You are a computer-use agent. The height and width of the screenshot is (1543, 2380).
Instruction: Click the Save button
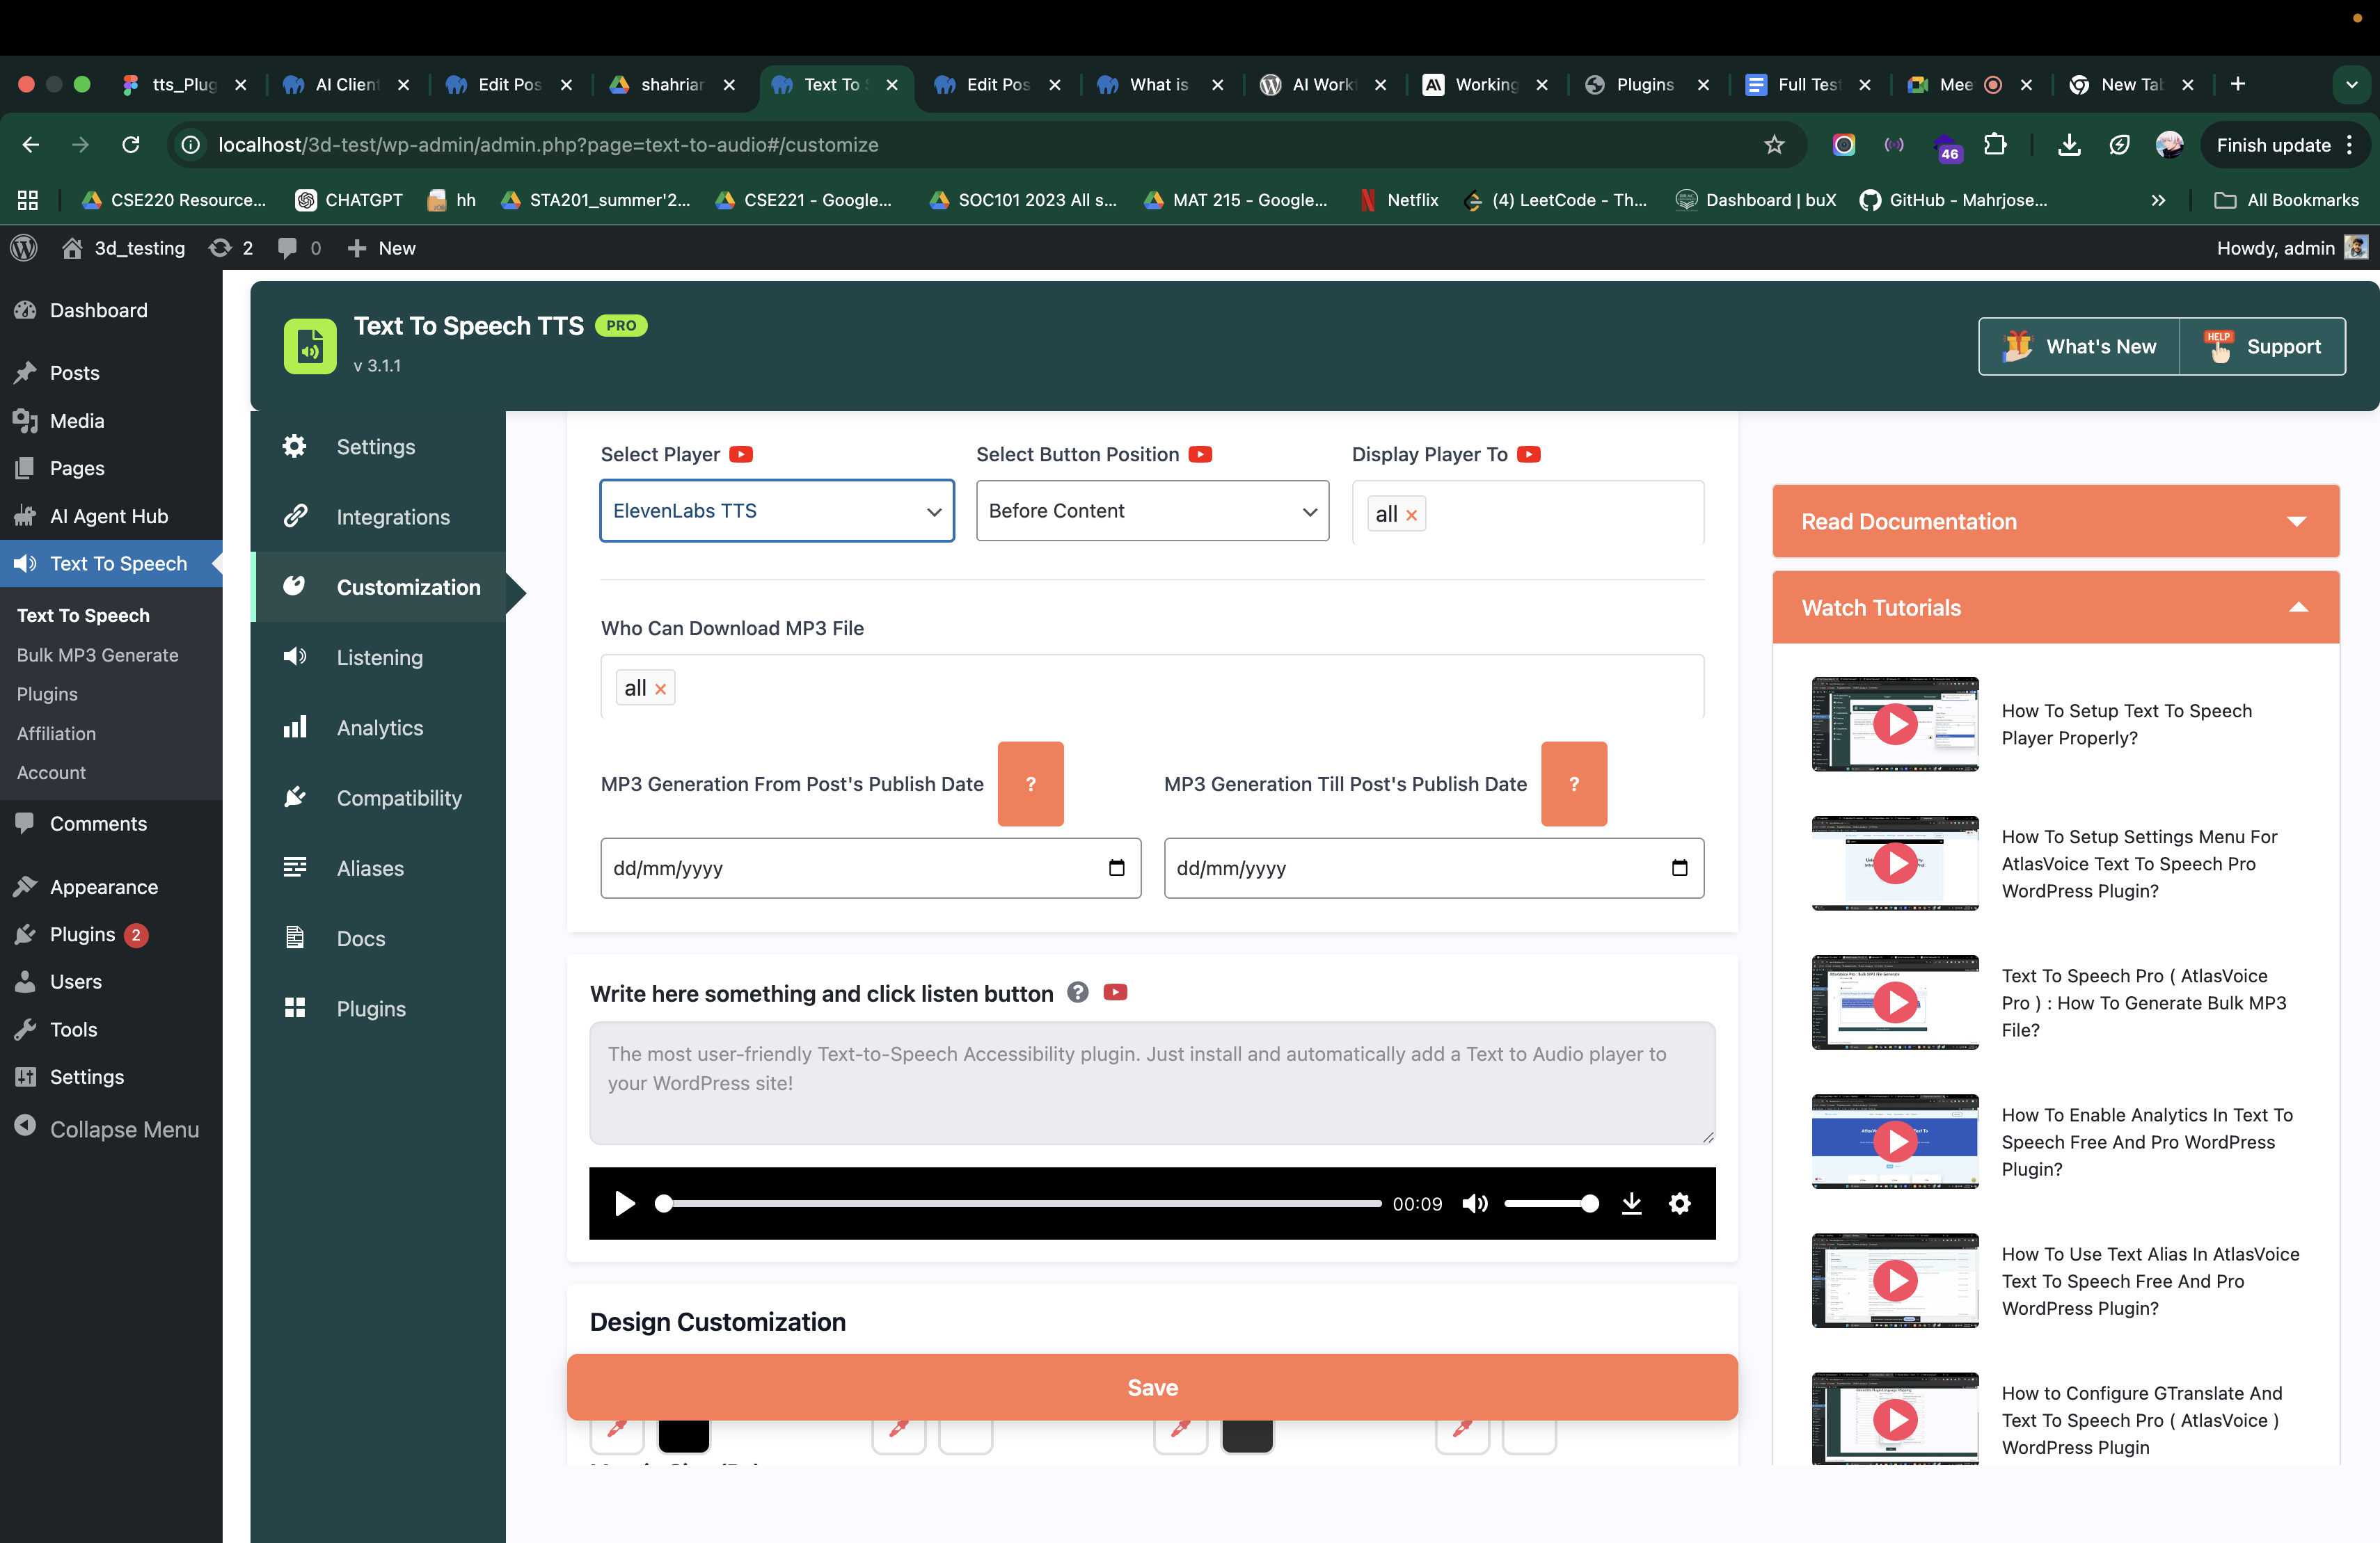click(1152, 1387)
